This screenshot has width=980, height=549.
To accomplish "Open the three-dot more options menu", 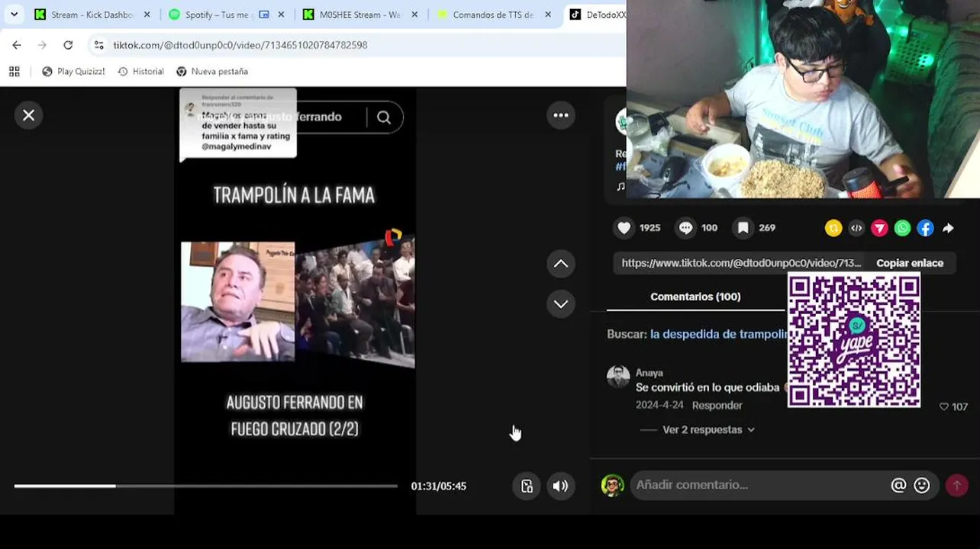I will coord(561,115).
